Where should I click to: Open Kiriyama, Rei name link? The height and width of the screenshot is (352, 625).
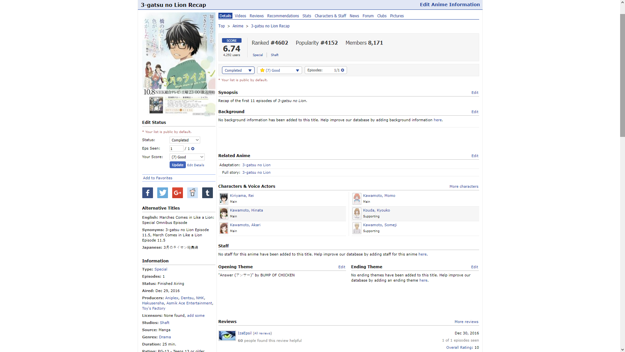[242, 196]
